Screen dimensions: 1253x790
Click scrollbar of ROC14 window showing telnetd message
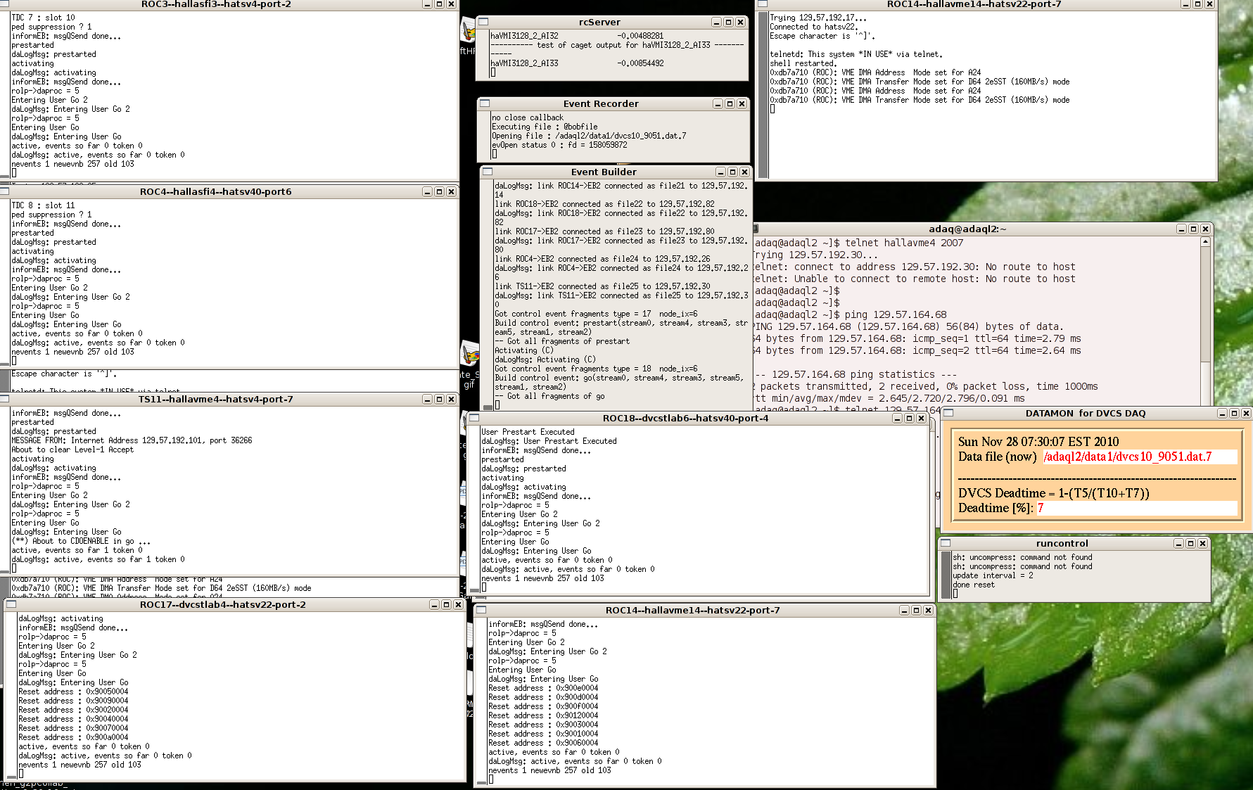coord(762,94)
